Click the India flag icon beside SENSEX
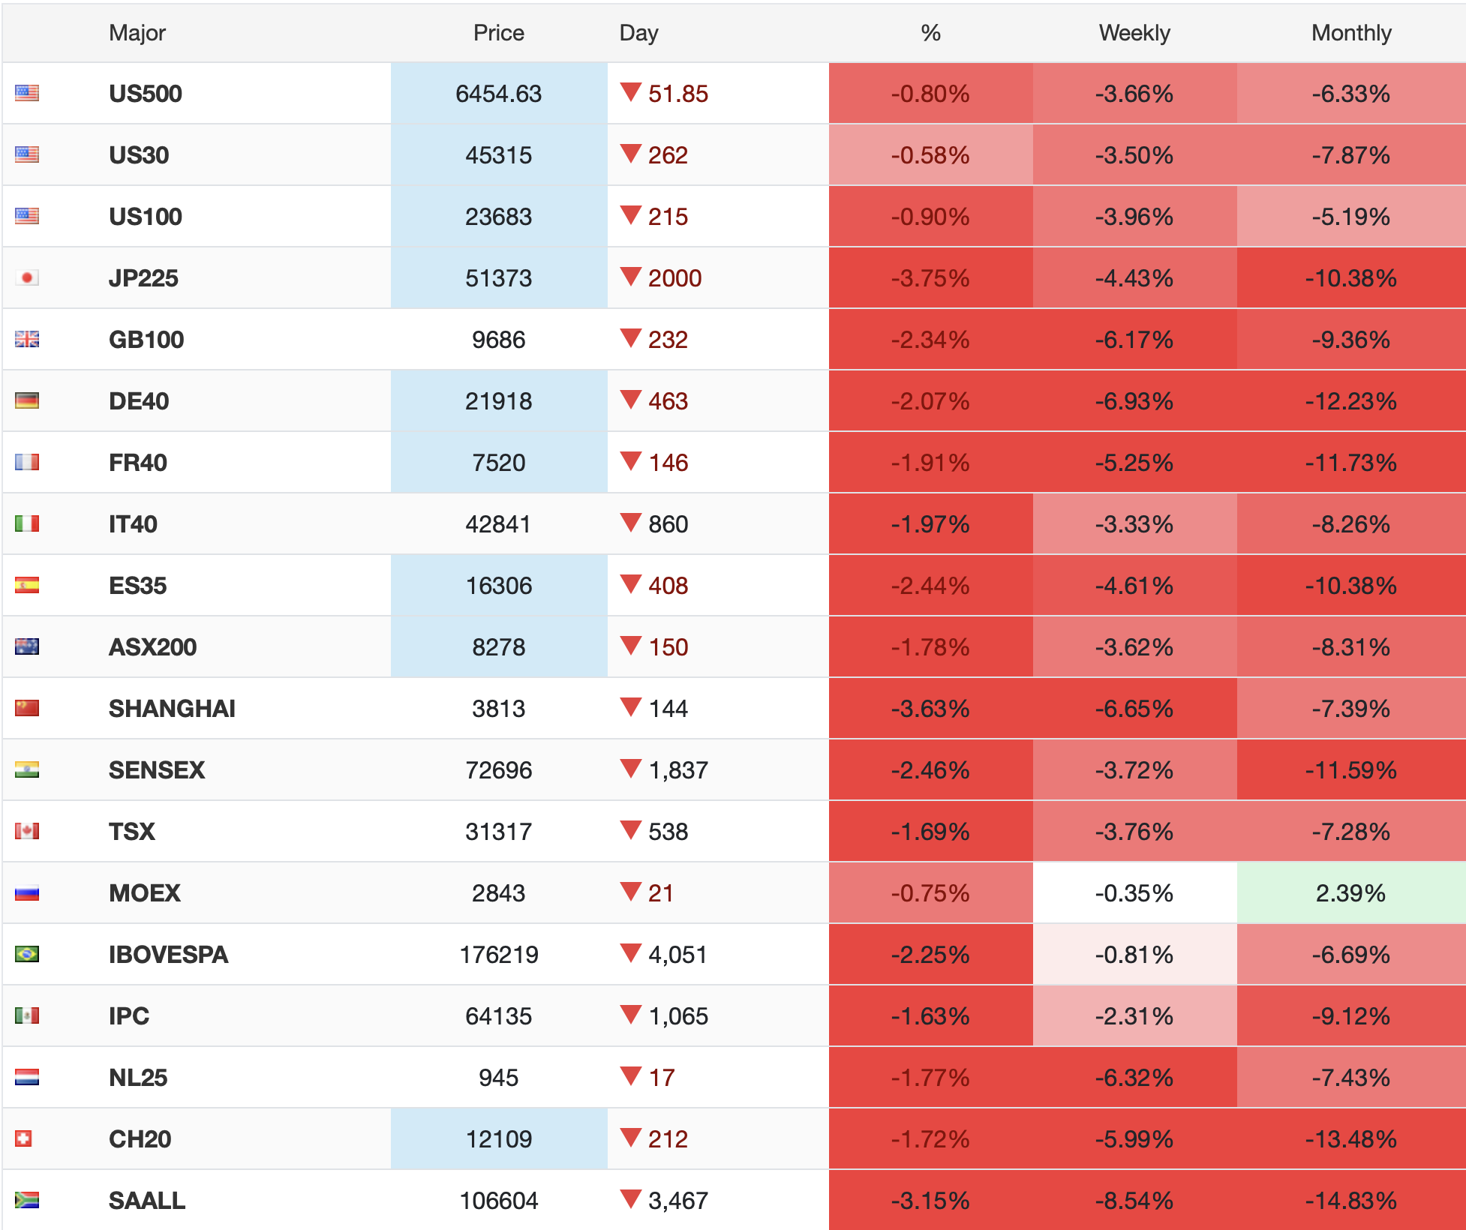This screenshot has height=1230, width=1466. 27,770
